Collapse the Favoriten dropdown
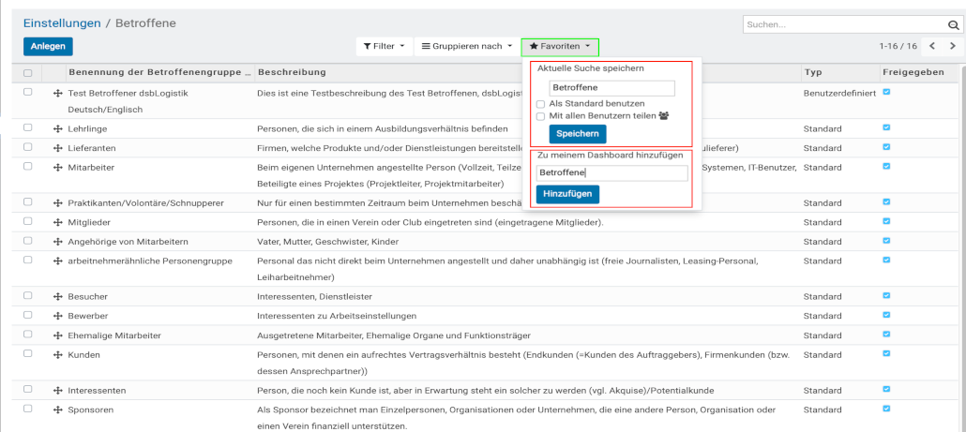 [x=560, y=46]
